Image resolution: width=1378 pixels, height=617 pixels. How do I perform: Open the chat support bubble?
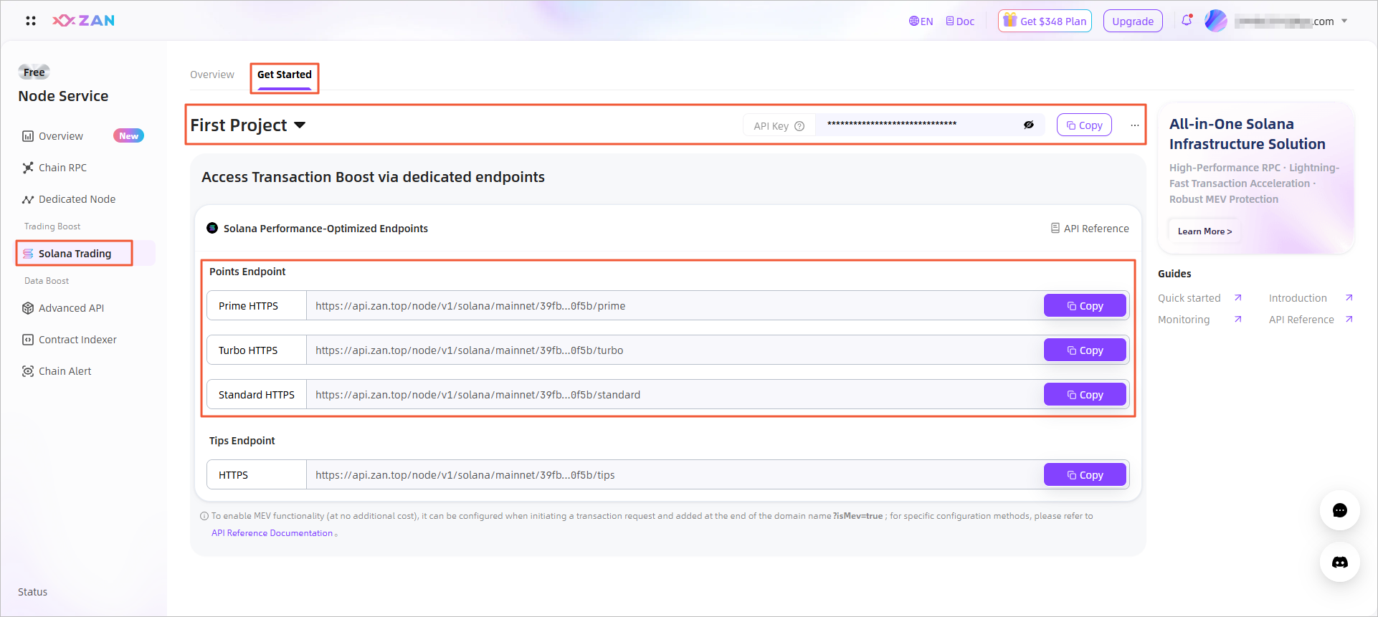coord(1340,510)
